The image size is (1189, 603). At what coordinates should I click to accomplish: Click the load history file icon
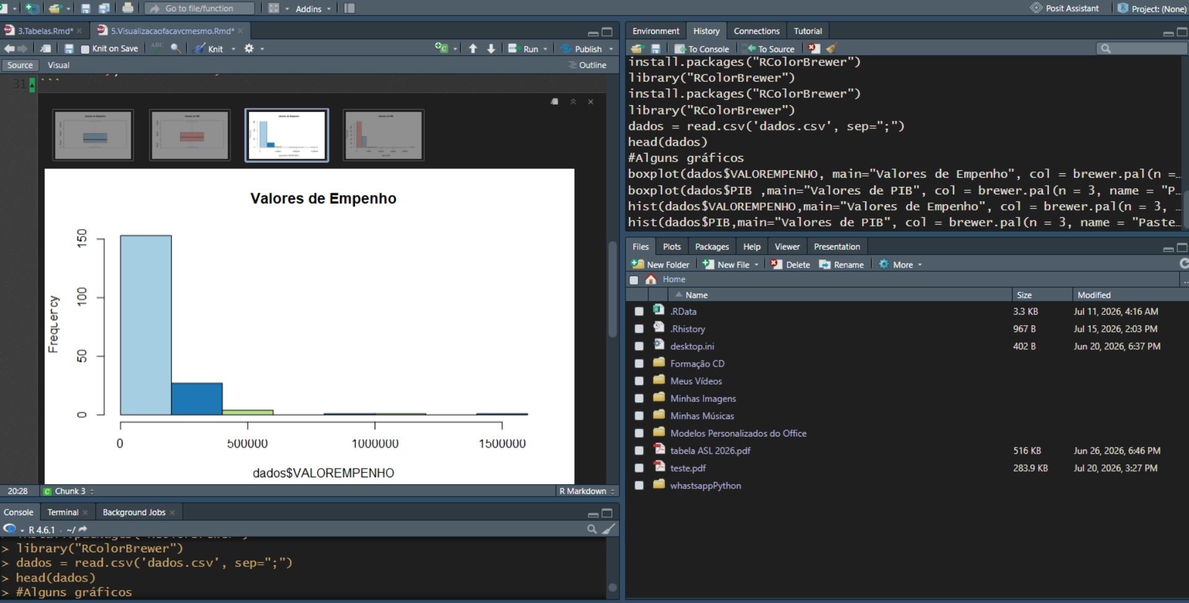pos(637,48)
